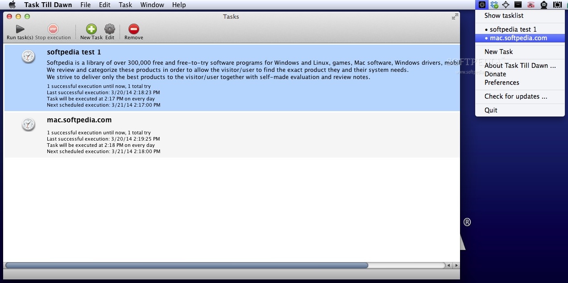This screenshot has height=283, width=568.
Task: Minimize the Tasks window with yellow button
Action: 18,17
